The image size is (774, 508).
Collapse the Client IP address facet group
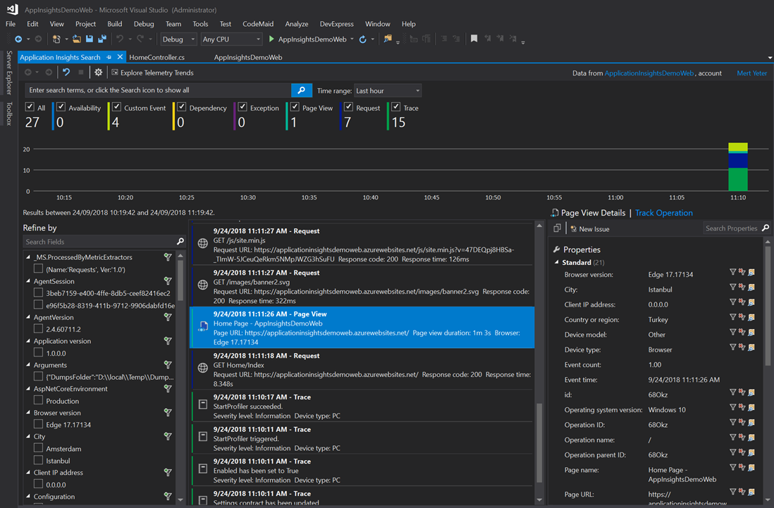(28, 473)
